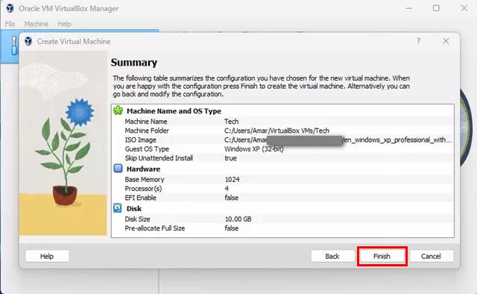Select the Disk Size row label
This screenshot has height=294, width=477.
[137, 219]
